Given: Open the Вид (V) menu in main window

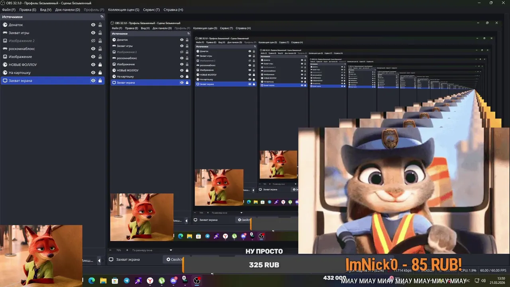Looking at the screenshot, I should point(46,10).
